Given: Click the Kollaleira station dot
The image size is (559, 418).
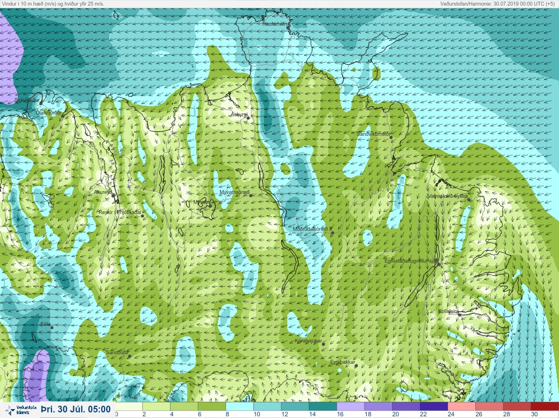Looking at the screenshot, I should click(x=459, y=315).
